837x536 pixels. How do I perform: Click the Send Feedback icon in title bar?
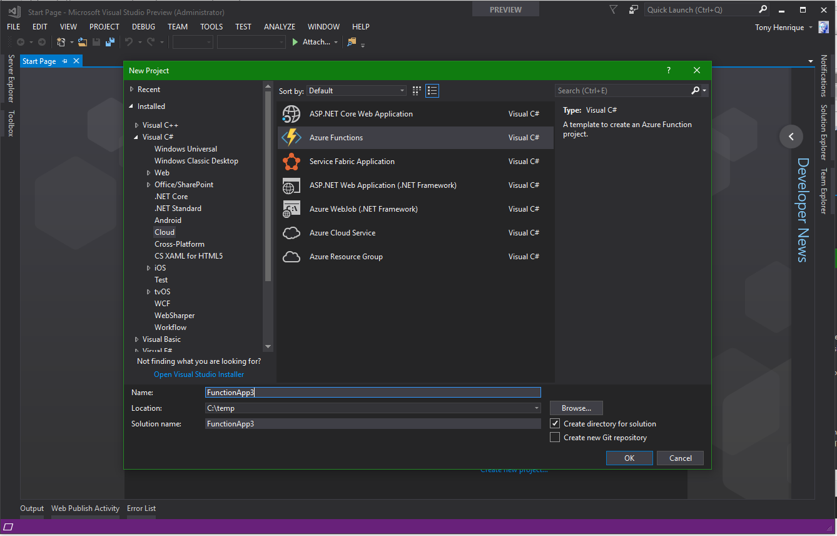click(634, 9)
